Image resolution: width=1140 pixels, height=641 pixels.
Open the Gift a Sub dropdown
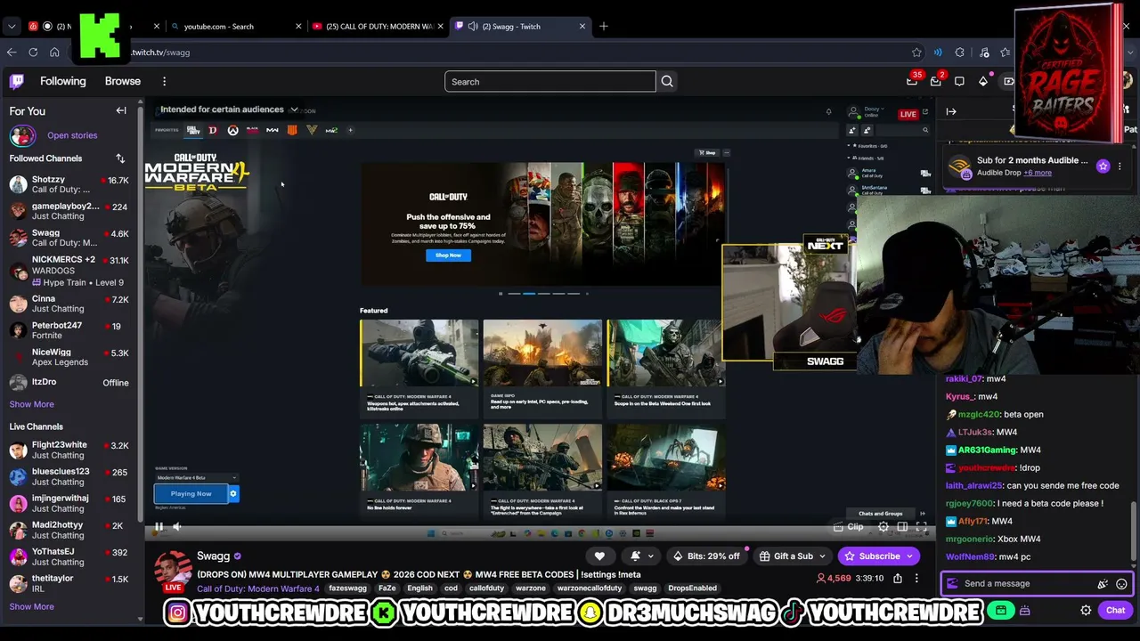822,556
